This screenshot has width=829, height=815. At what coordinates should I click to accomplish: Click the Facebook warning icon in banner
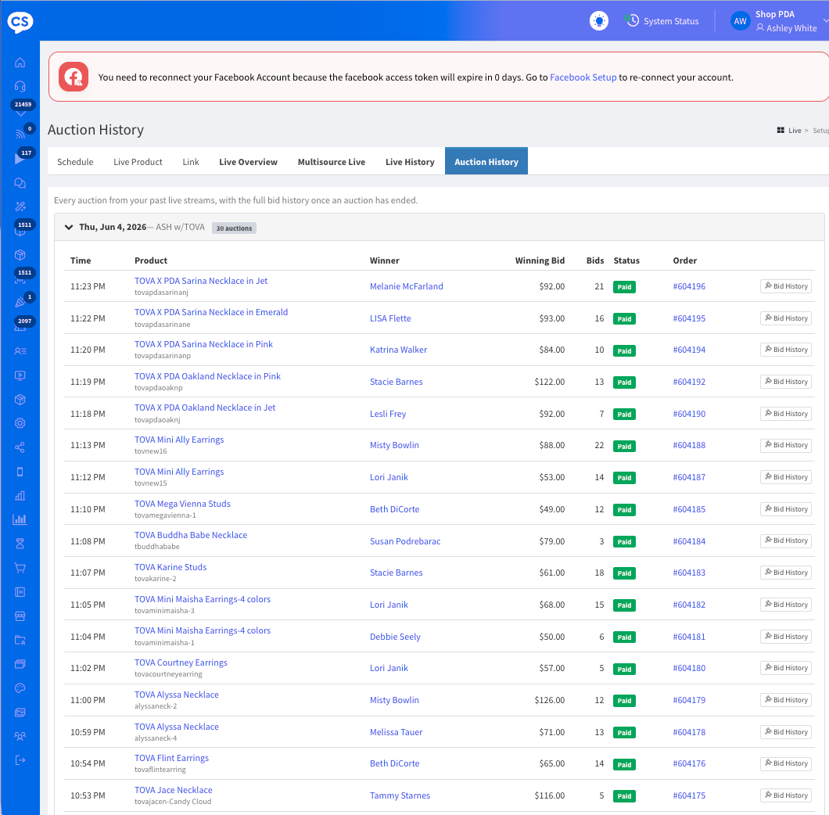[74, 77]
